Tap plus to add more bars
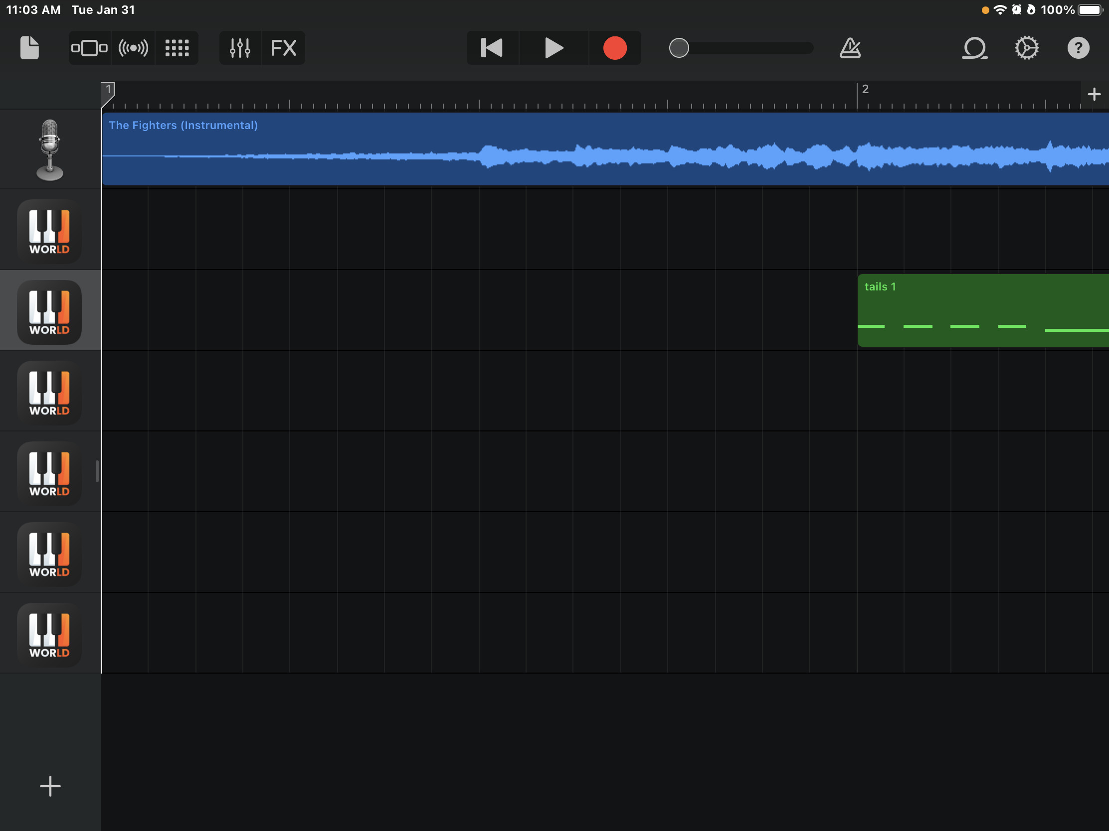This screenshot has width=1109, height=831. [1094, 93]
